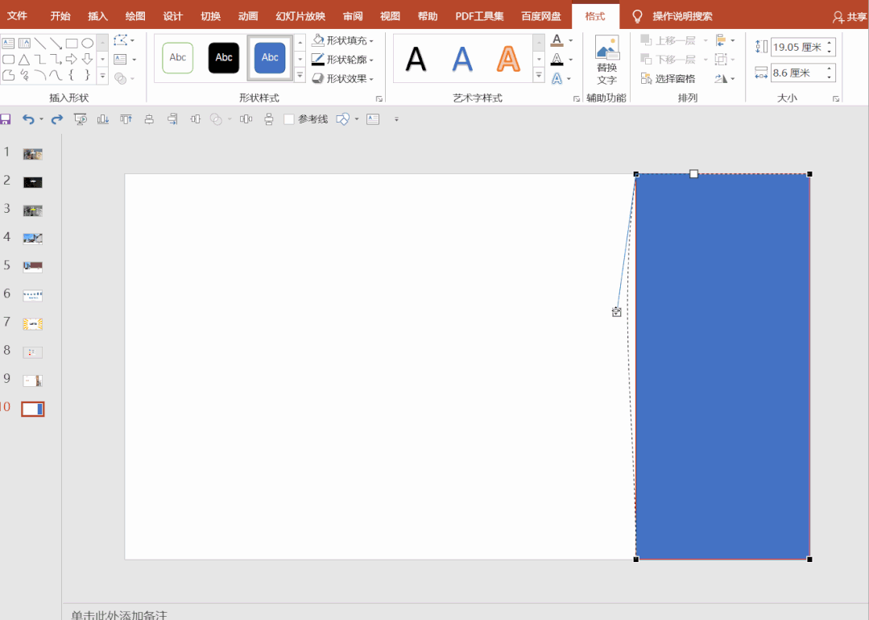The height and width of the screenshot is (620, 869).
Task: Click the shape height field 19.05 厘米
Action: pyautogui.click(x=798, y=47)
